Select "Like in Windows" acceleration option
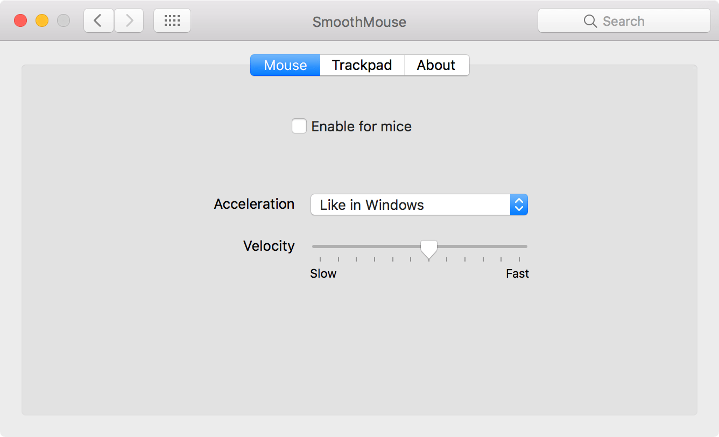Image resolution: width=719 pixels, height=437 pixels. [371, 205]
